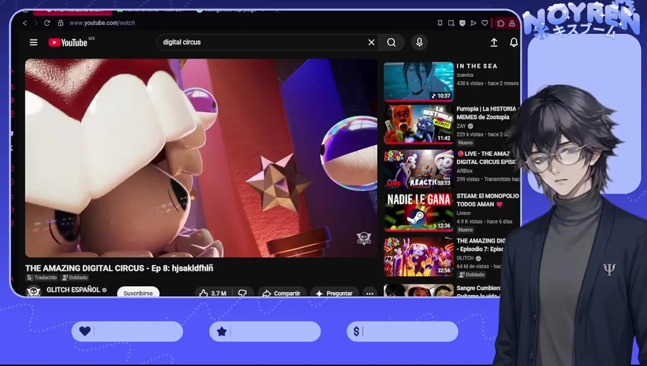
Task: Reload the YouTube page
Action: pos(47,23)
